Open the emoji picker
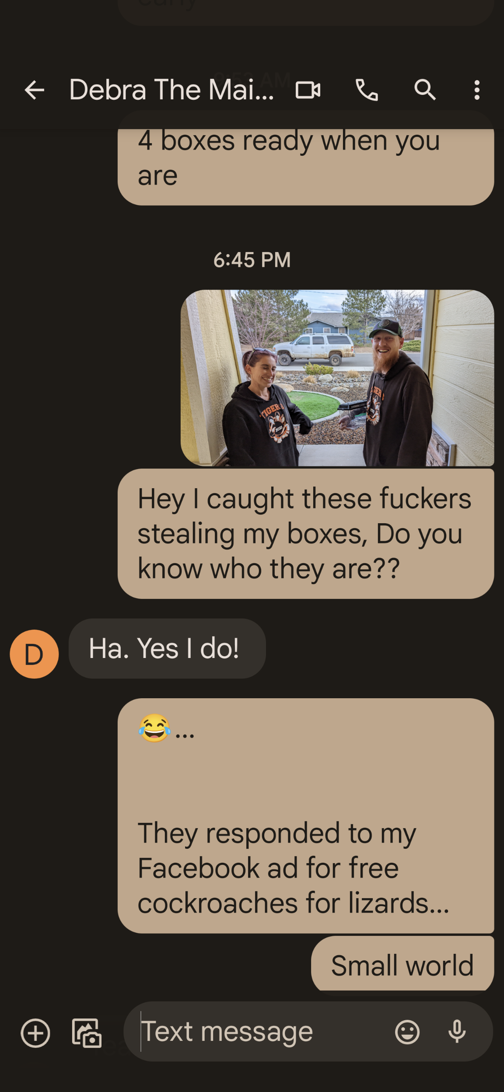Screen dimensions: 504x1092 tap(407, 1032)
